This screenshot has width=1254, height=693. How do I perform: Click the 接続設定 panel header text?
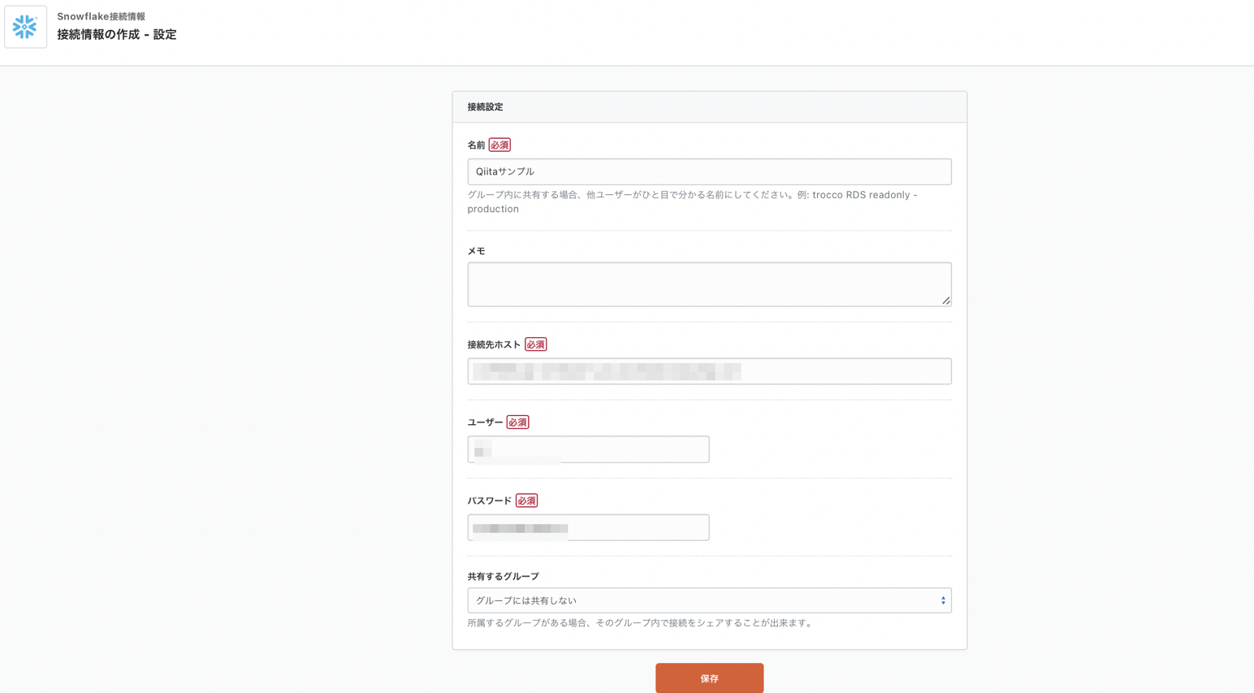pos(485,107)
